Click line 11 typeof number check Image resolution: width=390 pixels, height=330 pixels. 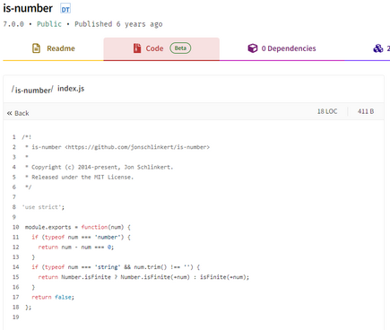82,237
